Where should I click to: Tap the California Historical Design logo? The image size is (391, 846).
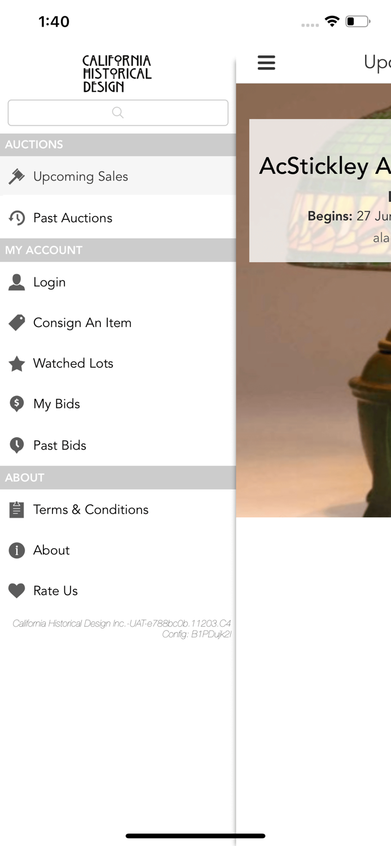(x=117, y=73)
